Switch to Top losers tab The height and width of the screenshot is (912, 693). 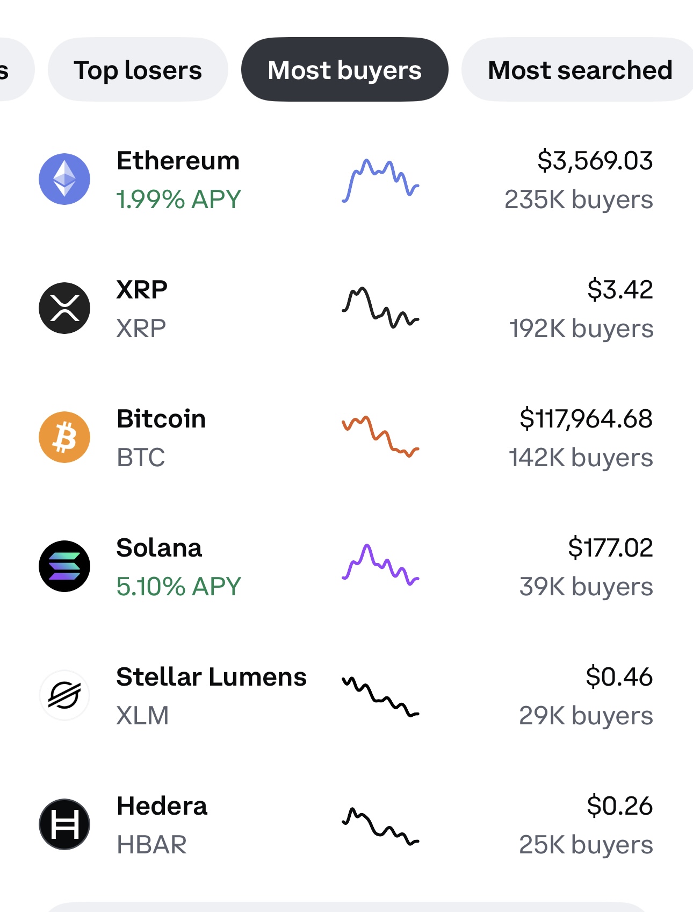(x=138, y=69)
